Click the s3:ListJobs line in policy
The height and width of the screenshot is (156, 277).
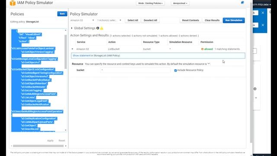[28, 97]
